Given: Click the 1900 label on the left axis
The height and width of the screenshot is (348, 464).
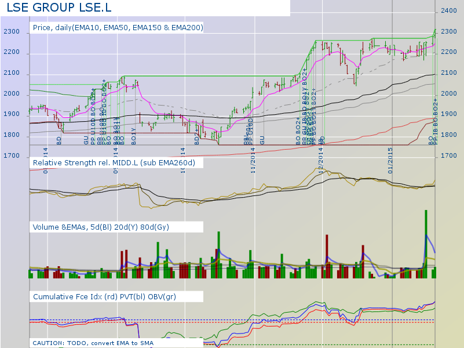Looking at the screenshot, I should (x=12, y=114).
